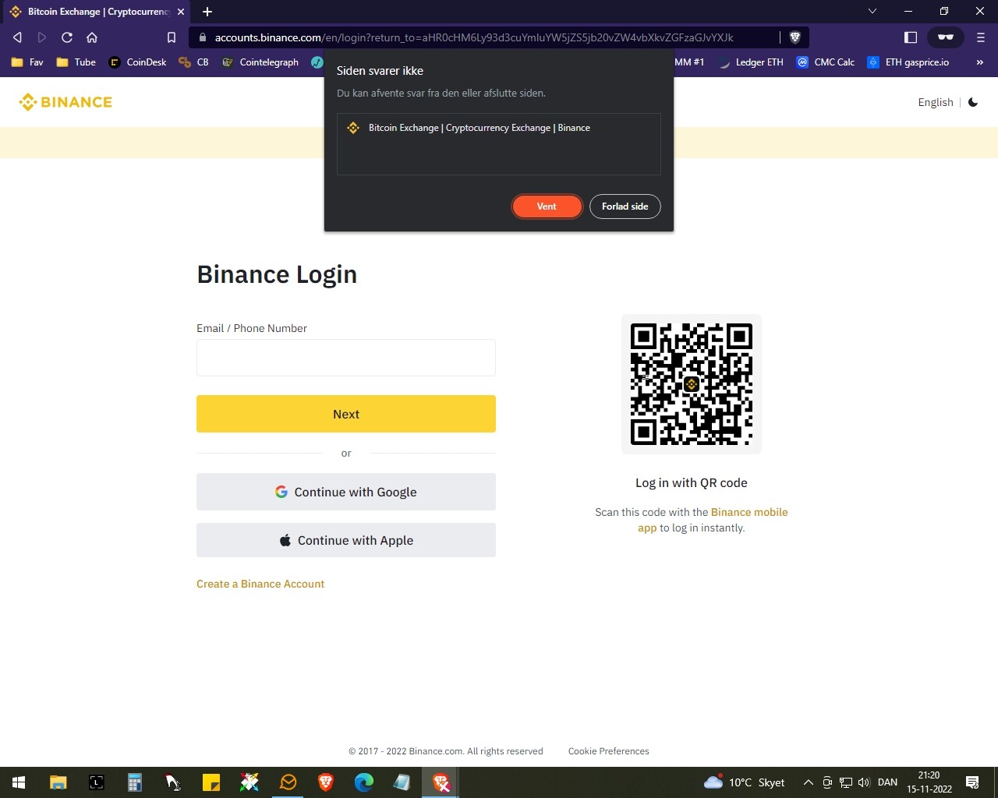Open Microsoft Edge from taskbar
The height and width of the screenshot is (798, 998).
[364, 782]
